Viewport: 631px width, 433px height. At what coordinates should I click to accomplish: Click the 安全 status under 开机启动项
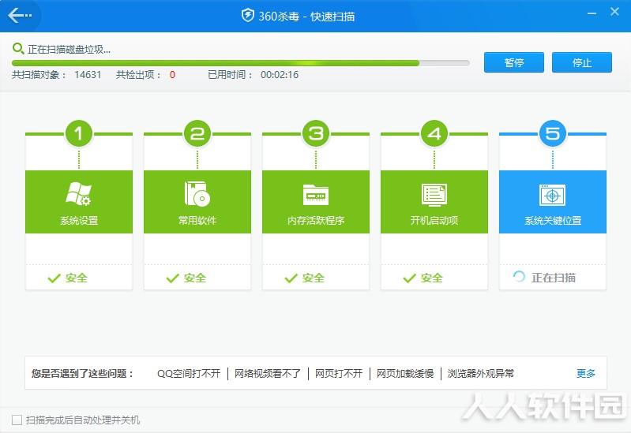pyautogui.click(x=431, y=278)
